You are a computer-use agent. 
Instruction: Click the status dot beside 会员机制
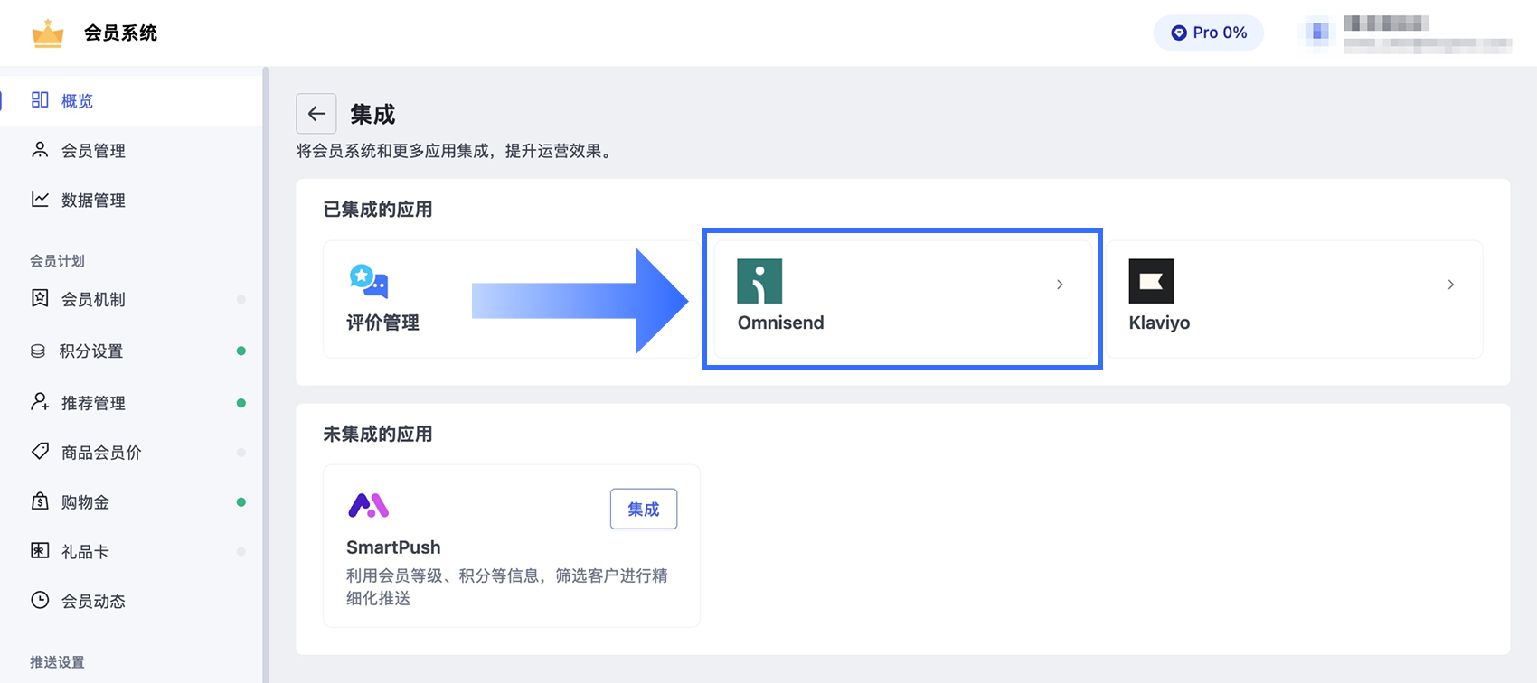[241, 299]
